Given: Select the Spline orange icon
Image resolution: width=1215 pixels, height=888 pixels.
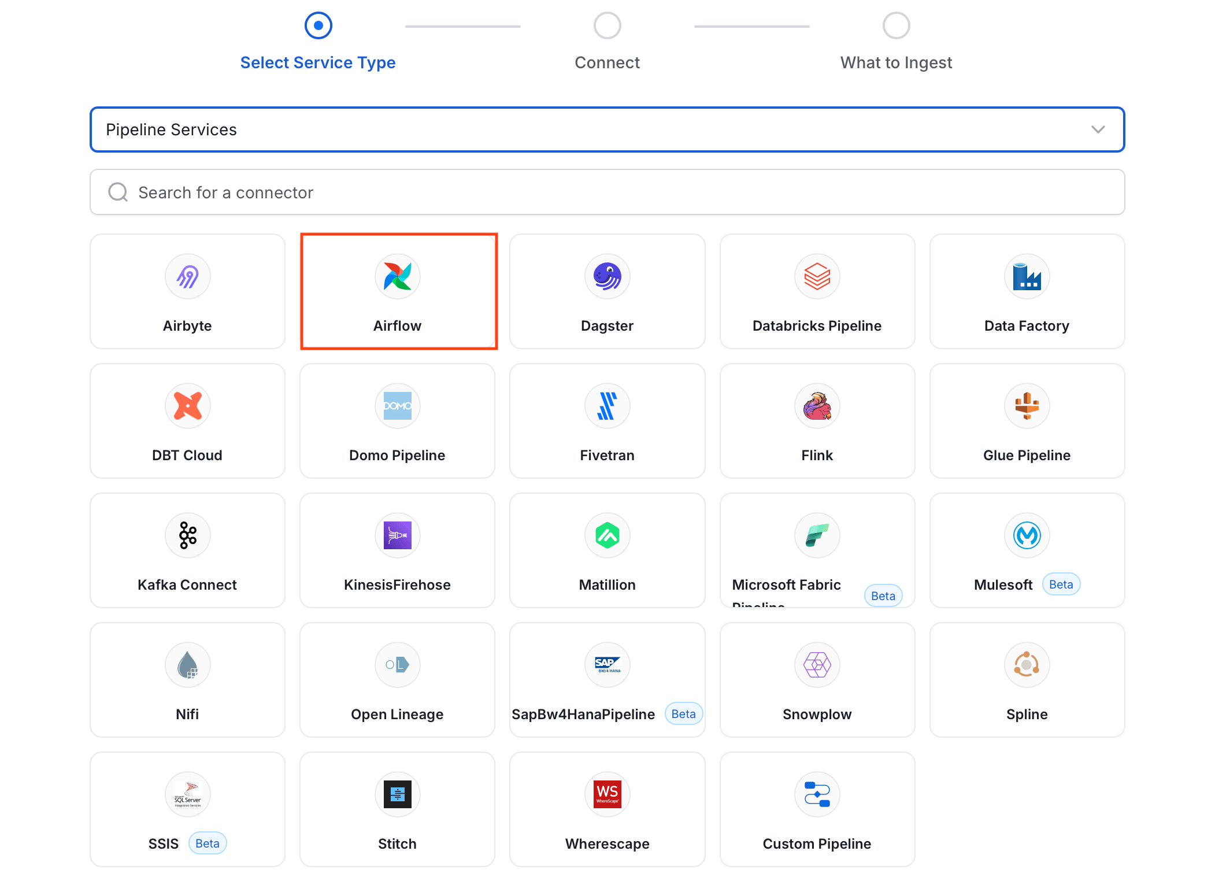Looking at the screenshot, I should click(x=1027, y=665).
